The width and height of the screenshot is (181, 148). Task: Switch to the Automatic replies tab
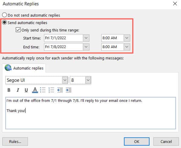click(x=24, y=68)
